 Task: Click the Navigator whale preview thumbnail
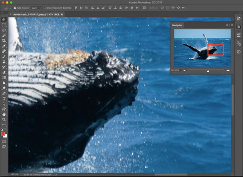pyautogui.click(x=202, y=48)
